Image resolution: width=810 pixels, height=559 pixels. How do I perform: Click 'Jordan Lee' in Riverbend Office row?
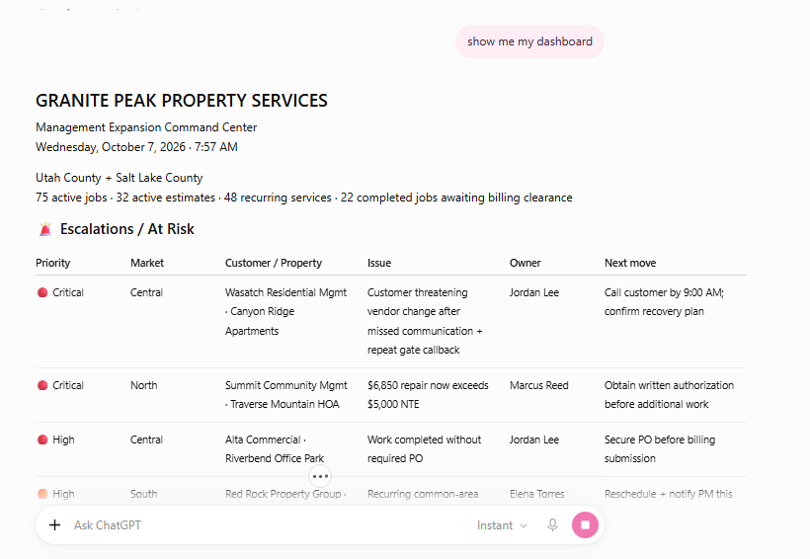(534, 439)
